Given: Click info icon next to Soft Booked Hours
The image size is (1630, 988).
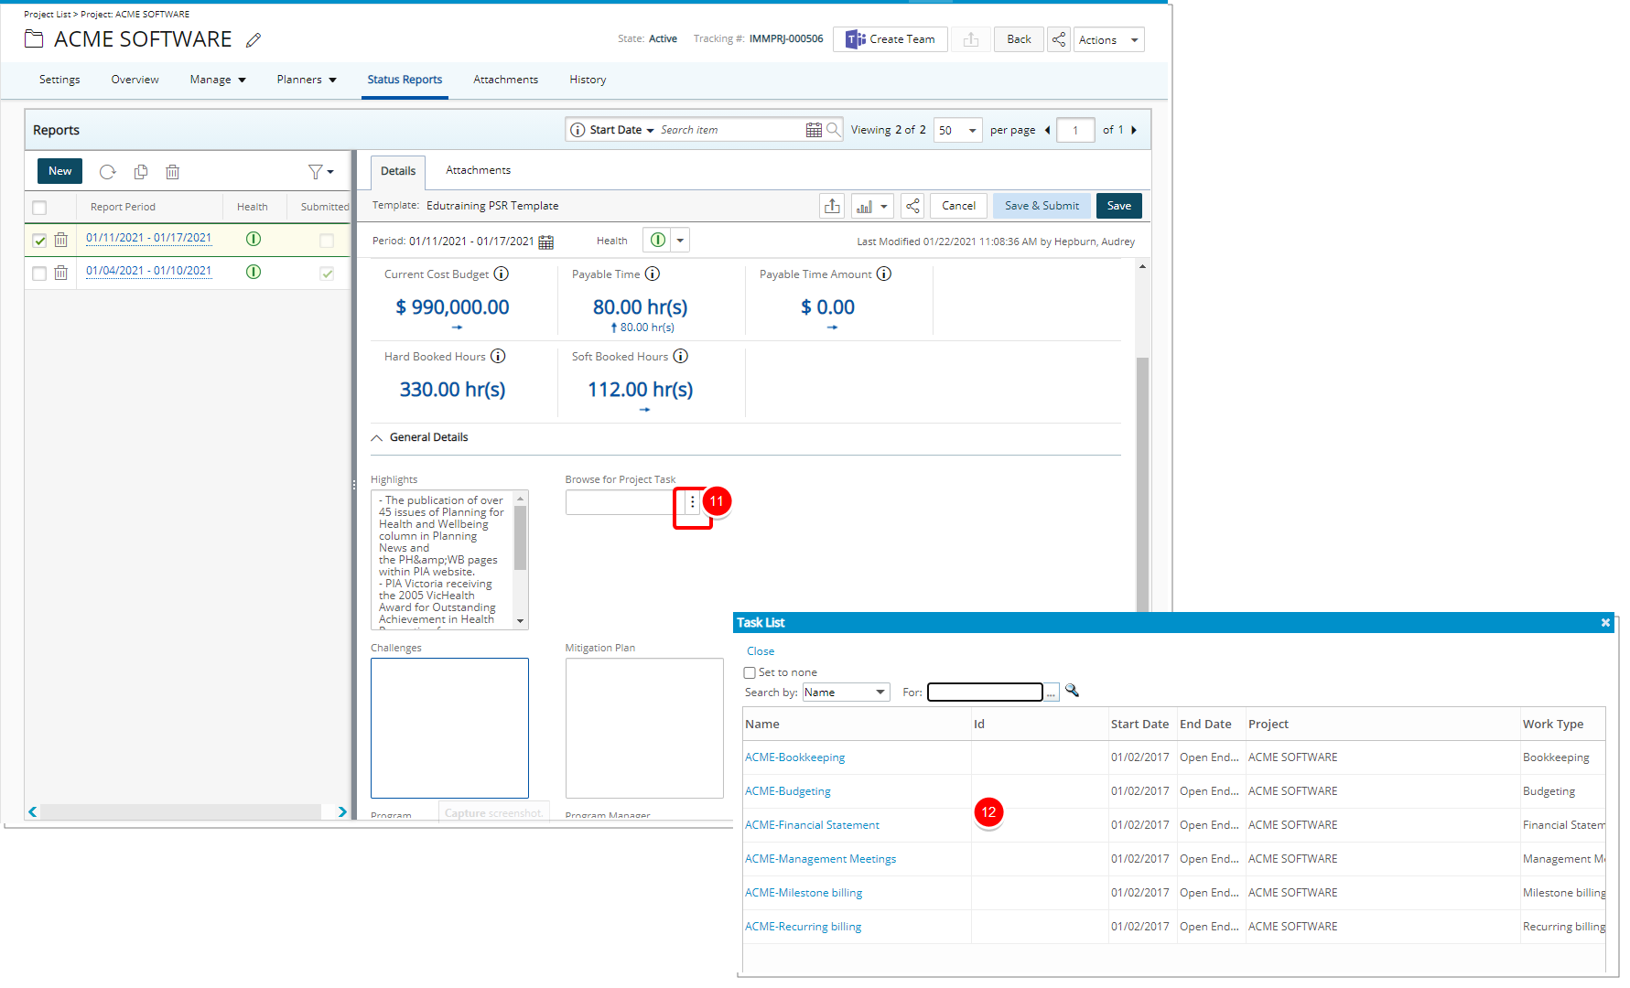Looking at the screenshot, I should pos(681,356).
